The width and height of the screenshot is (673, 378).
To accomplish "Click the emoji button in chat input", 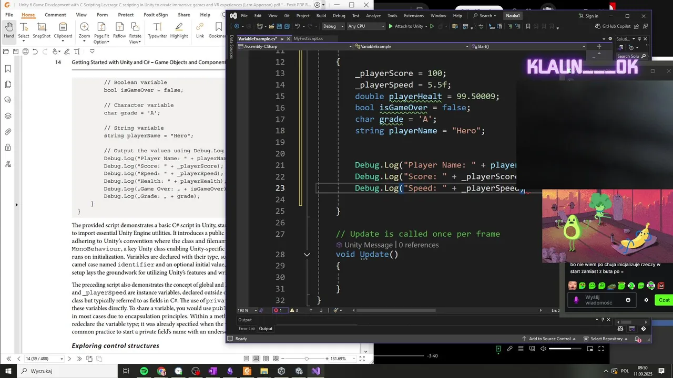I will (628, 300).
